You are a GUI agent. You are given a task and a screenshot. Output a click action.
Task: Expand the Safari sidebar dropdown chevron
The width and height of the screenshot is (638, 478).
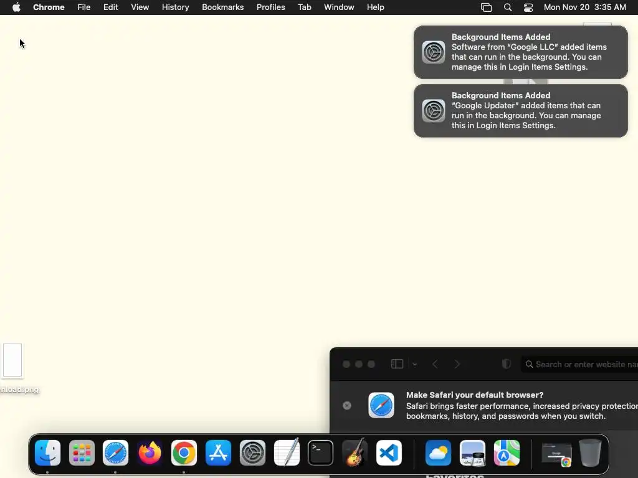(414, 364)
